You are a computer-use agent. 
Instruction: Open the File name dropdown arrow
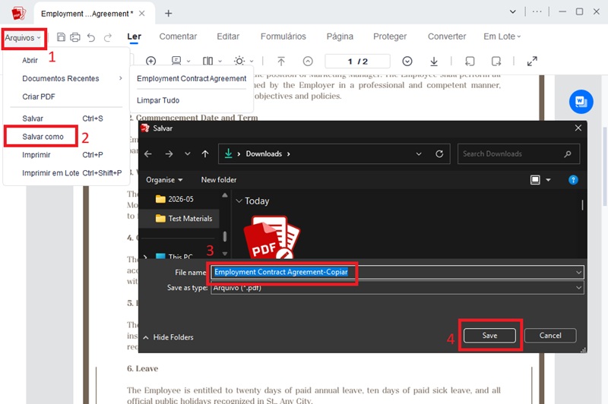click(x=578, y=273)
